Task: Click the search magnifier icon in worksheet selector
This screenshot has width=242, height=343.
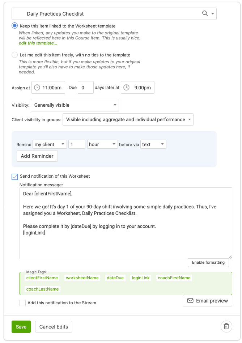Action: [205, 13]
